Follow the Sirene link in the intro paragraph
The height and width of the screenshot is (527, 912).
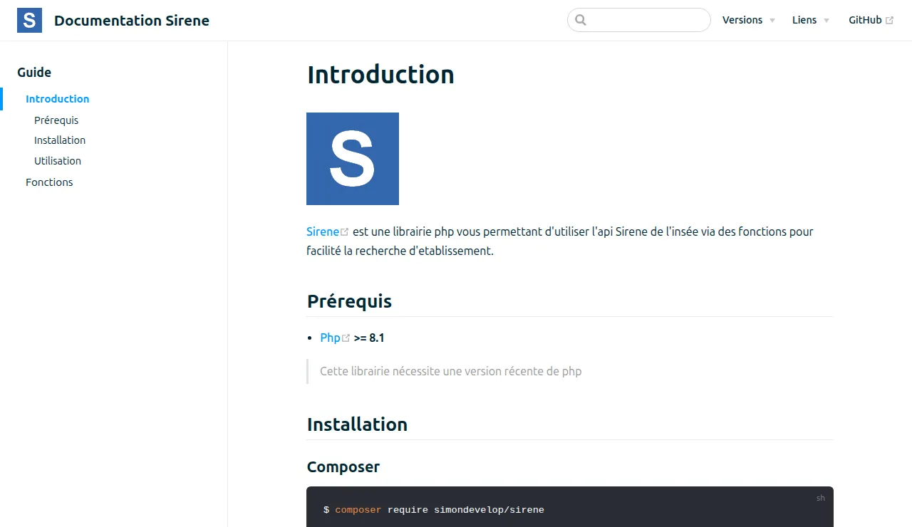pos(323,231)
